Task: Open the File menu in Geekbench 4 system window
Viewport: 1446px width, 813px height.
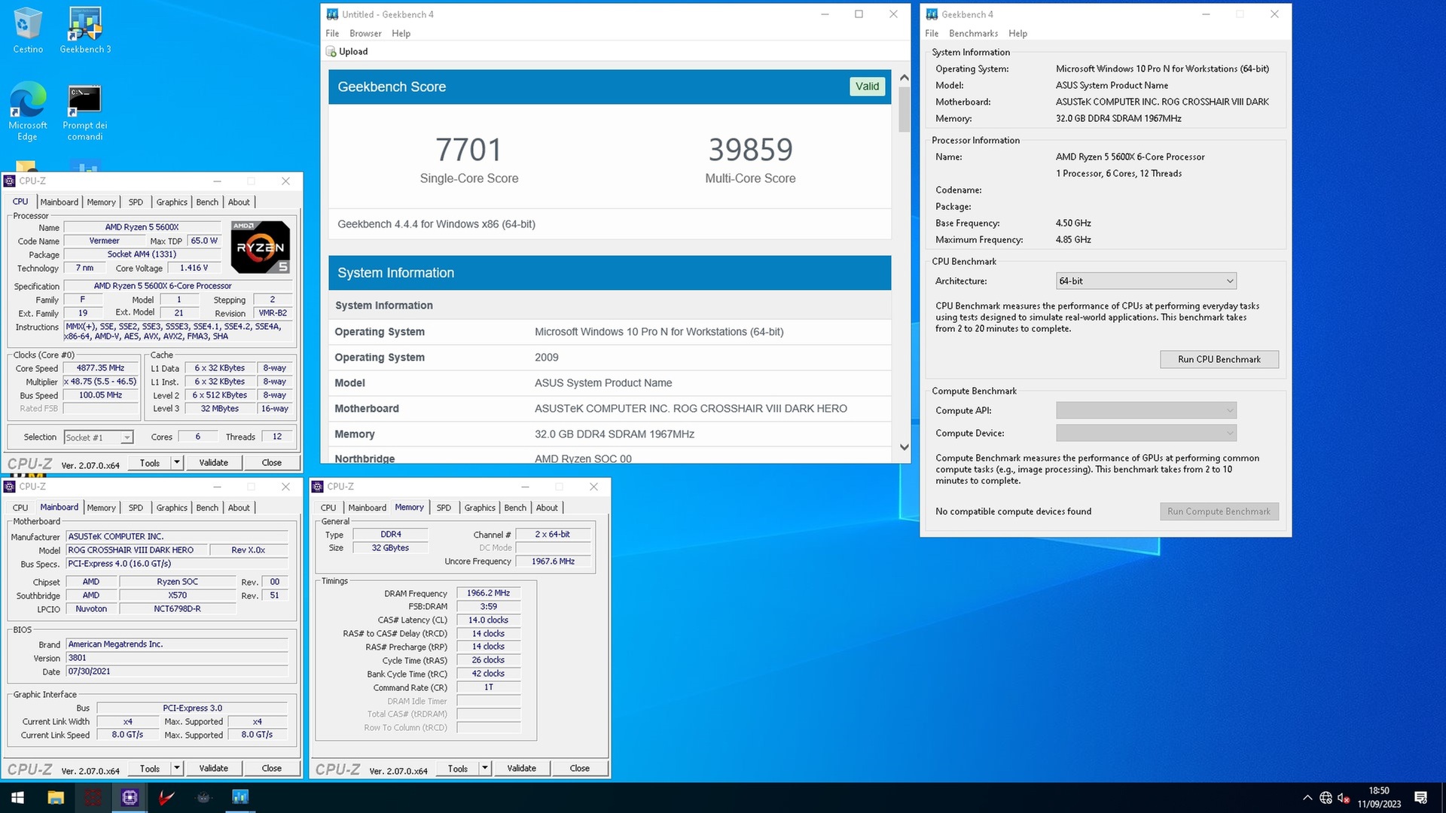Action: click(932, 33)
